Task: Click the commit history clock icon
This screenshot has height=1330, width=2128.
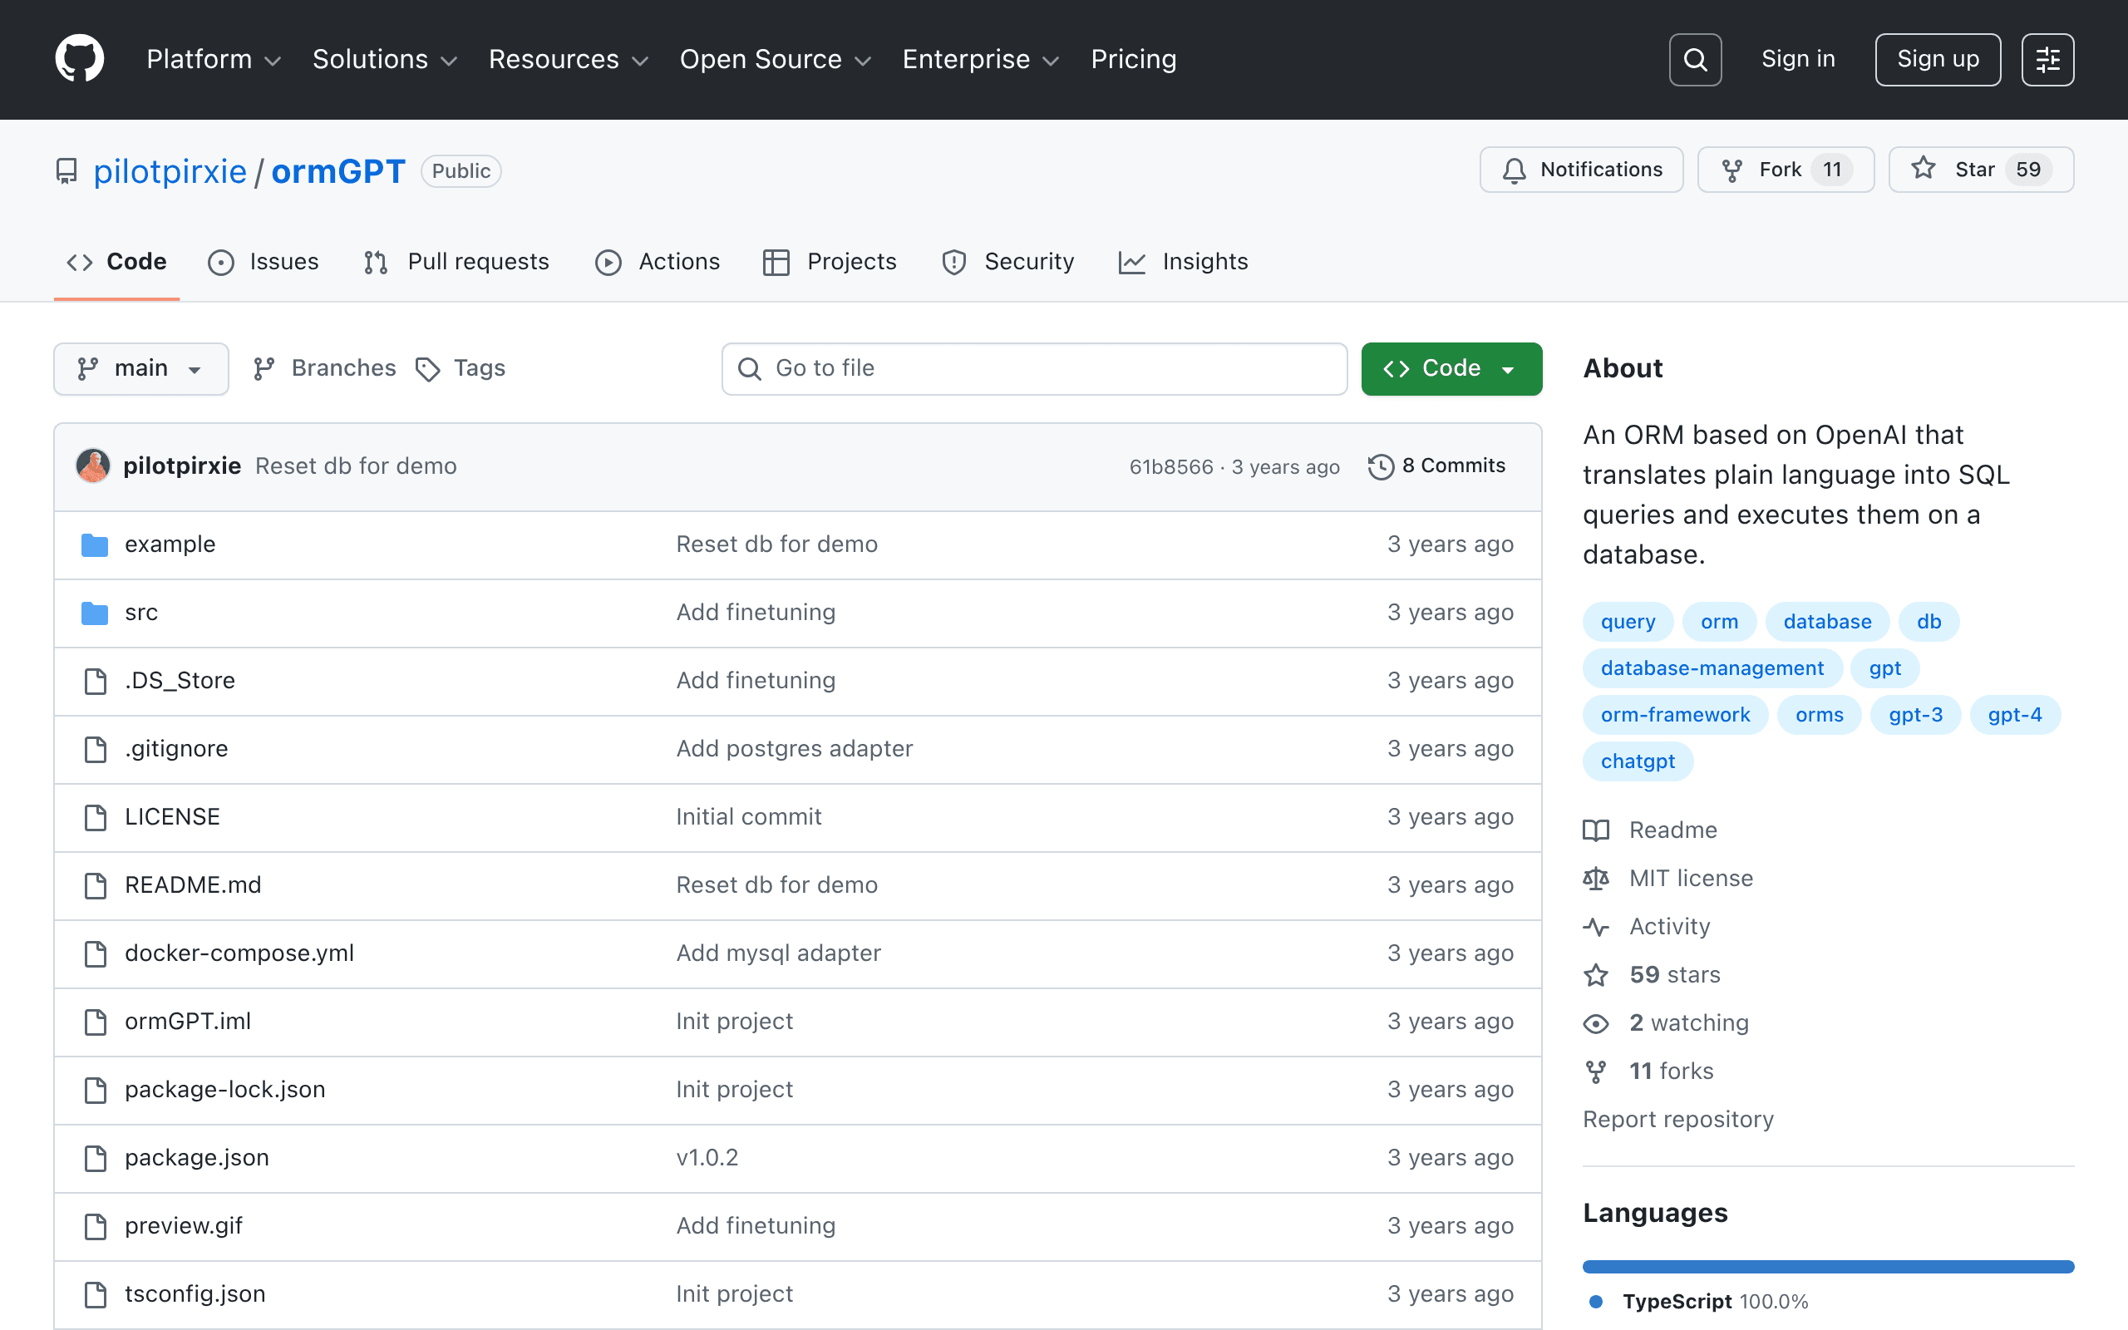Action: coord(1381,466)
